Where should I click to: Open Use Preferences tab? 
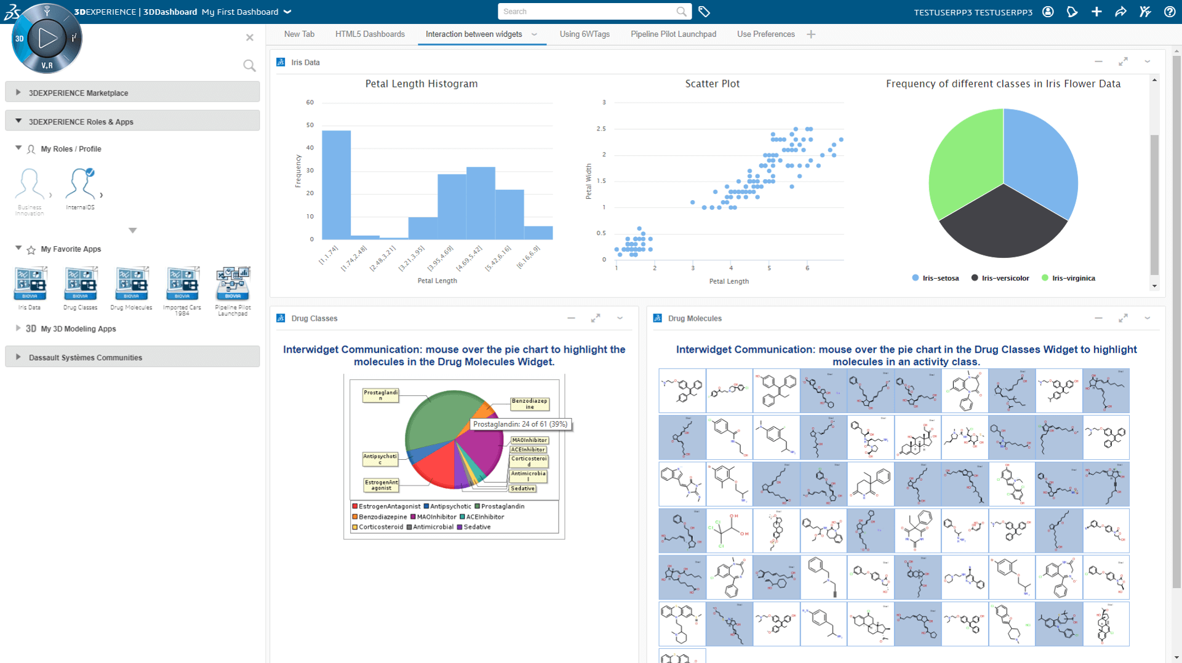click(x=766, y=34)
